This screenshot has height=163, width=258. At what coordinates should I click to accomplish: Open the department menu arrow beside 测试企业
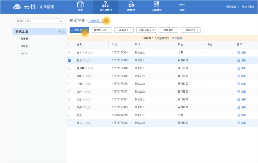pos(64,31)
